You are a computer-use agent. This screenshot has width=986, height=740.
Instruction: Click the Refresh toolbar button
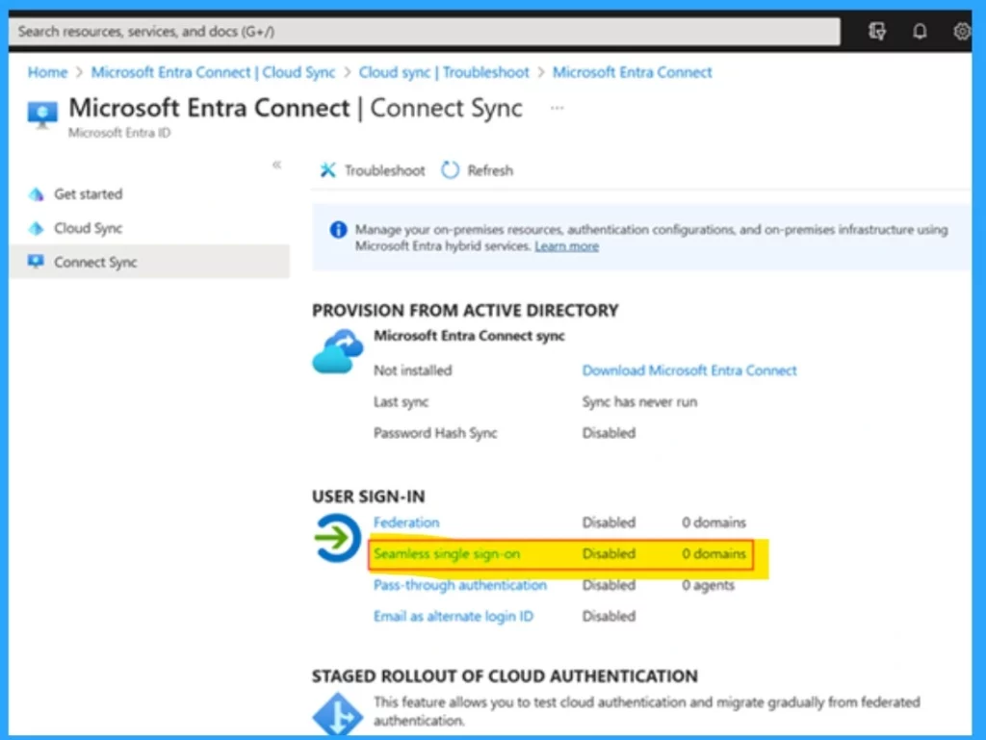pyautogui.click(x=478, y=170)
